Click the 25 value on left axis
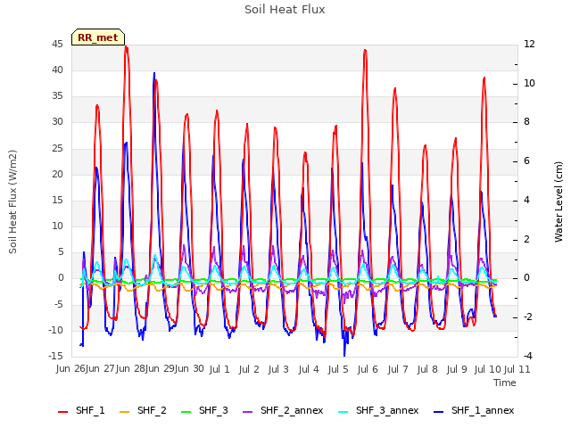The image size is (571, 428). 57,149
